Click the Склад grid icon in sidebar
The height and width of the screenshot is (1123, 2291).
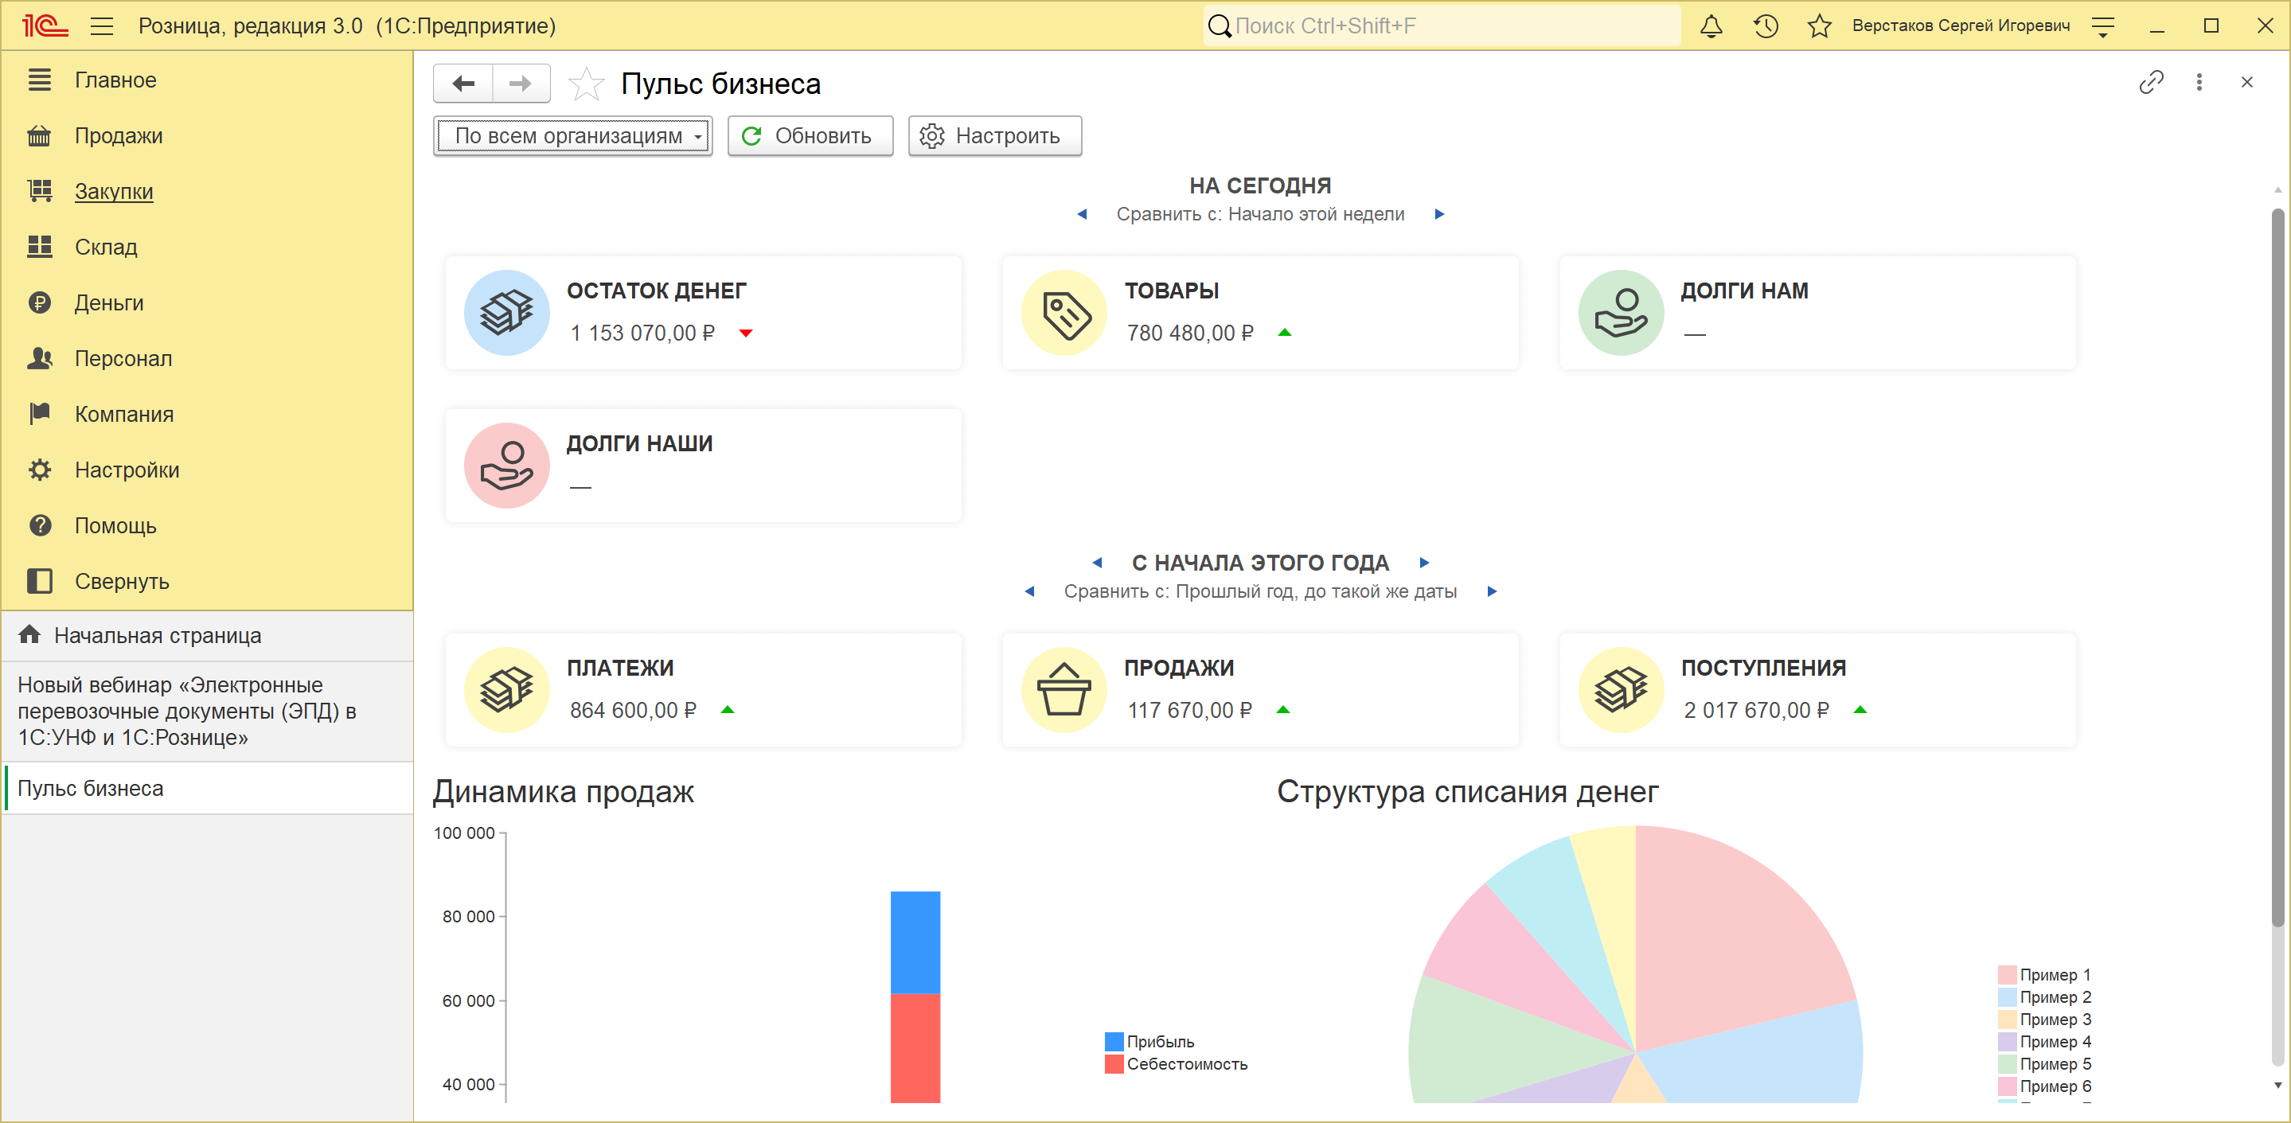(x=39, y=248)
